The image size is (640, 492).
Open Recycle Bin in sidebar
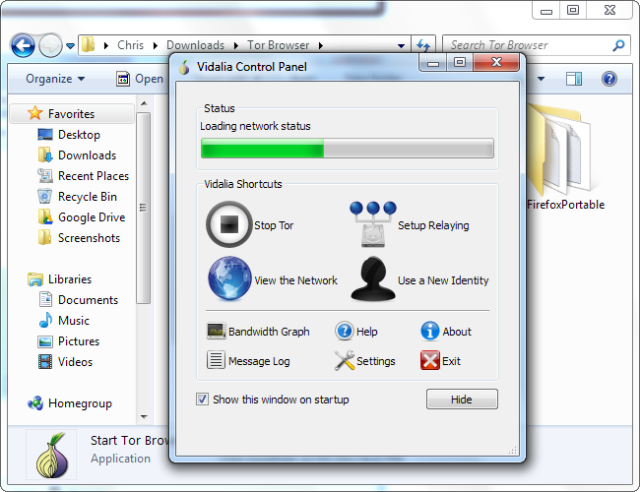tap(77, 197)
